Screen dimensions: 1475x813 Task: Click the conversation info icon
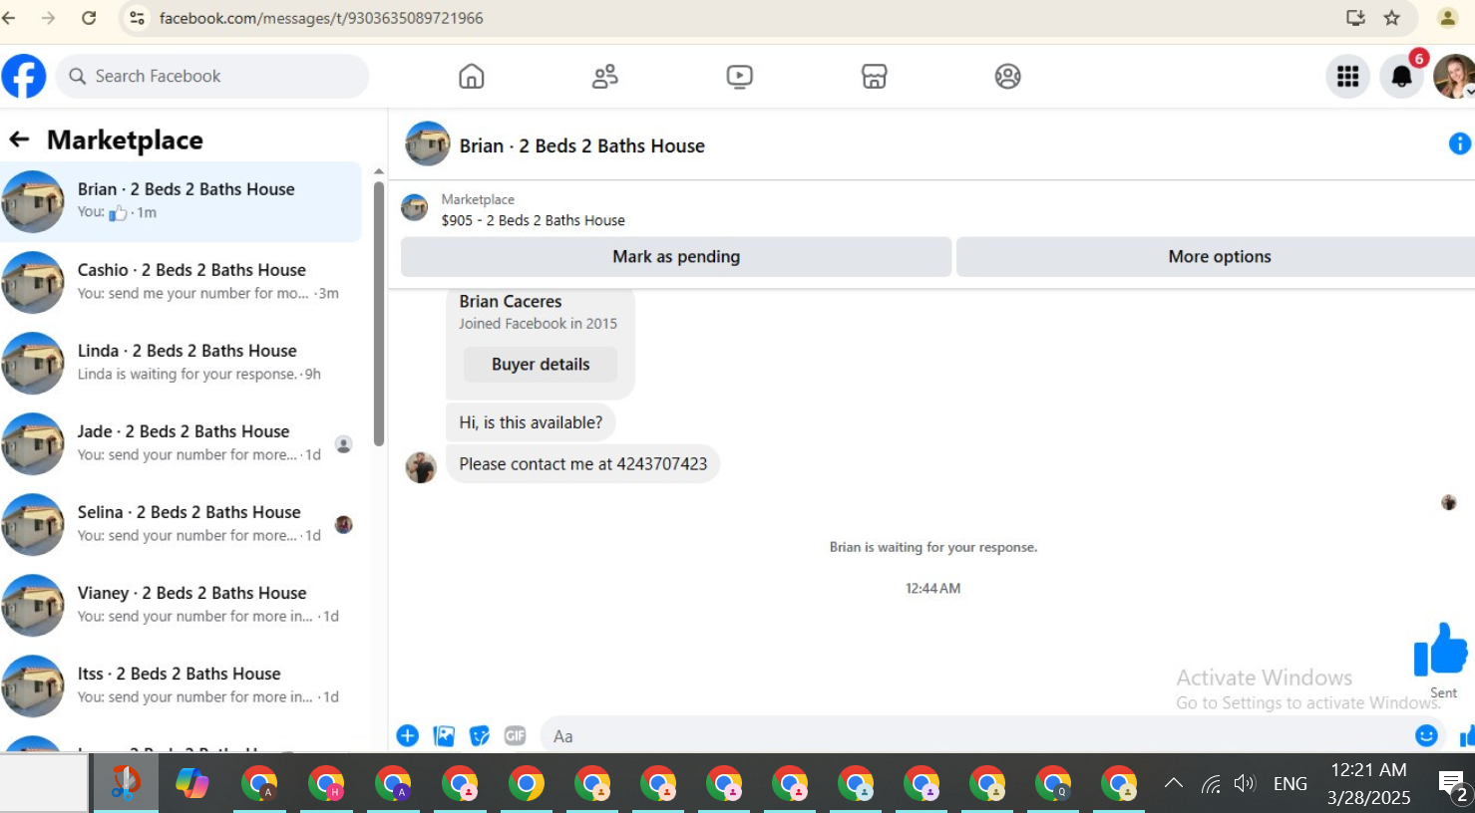tap(1460, 144)
